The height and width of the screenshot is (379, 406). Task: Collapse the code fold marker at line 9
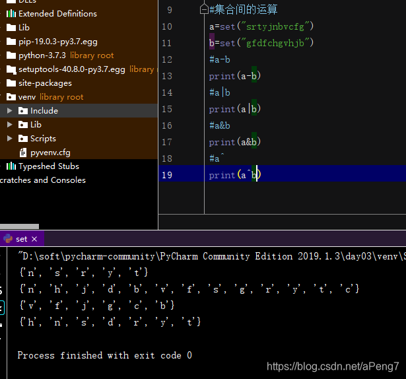pos(204,10)
